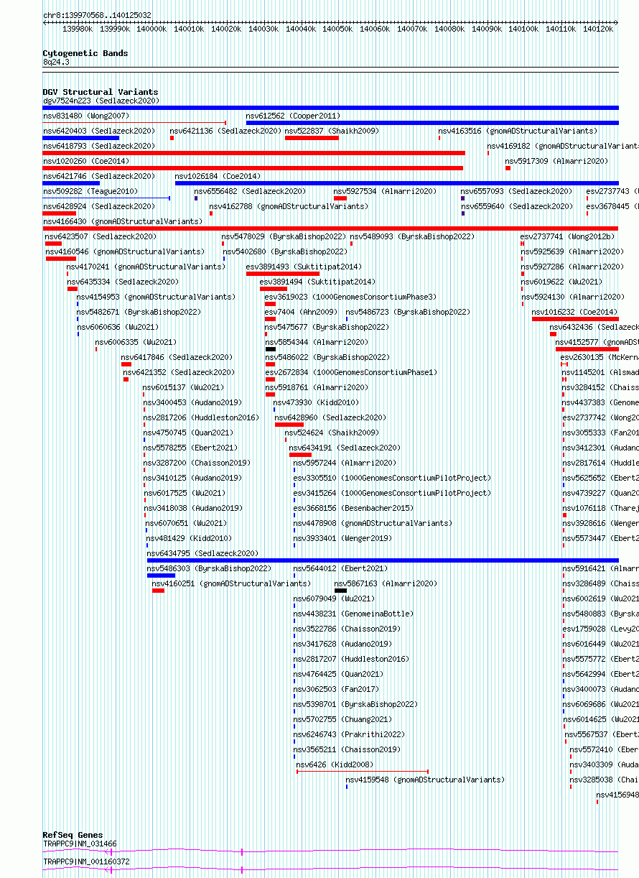Click the black bar under nsv5867163
The width and height of the screenshot is (639, 878).
[x=340, y=591]
